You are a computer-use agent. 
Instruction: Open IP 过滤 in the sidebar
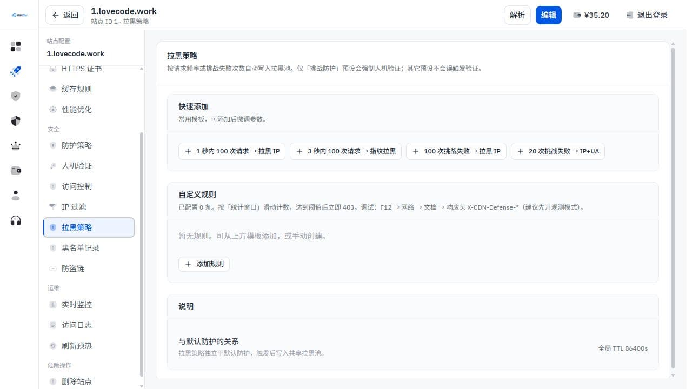coord(89,207)
